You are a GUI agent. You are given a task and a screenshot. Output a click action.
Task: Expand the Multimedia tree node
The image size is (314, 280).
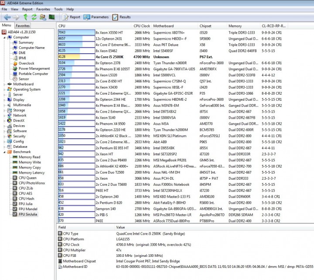click(x=4, y=105)
